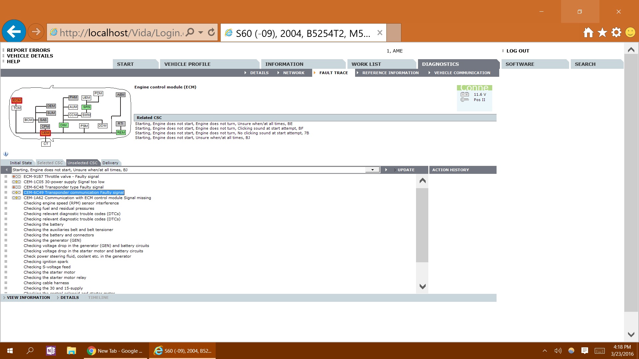Expand the Checking the battery item
The image size is (639, 359).
(x=6, y=224)
